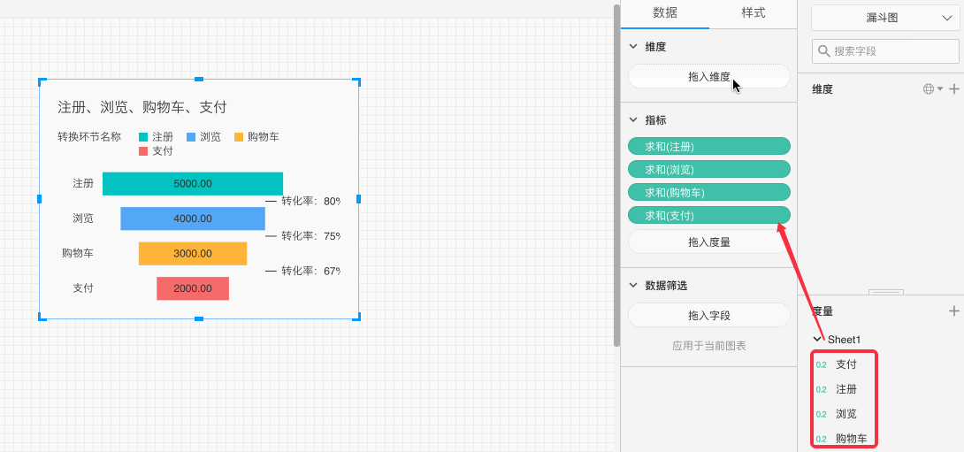Toggle 支付 legend entry in chart

point(157,151)
